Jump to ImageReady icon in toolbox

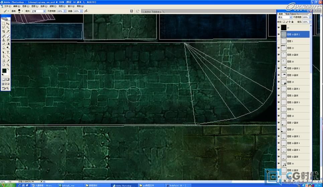tap(6, 88)
